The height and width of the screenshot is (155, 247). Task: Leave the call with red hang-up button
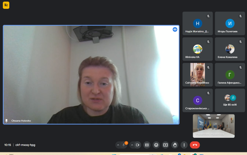click(x=195, y=145)
